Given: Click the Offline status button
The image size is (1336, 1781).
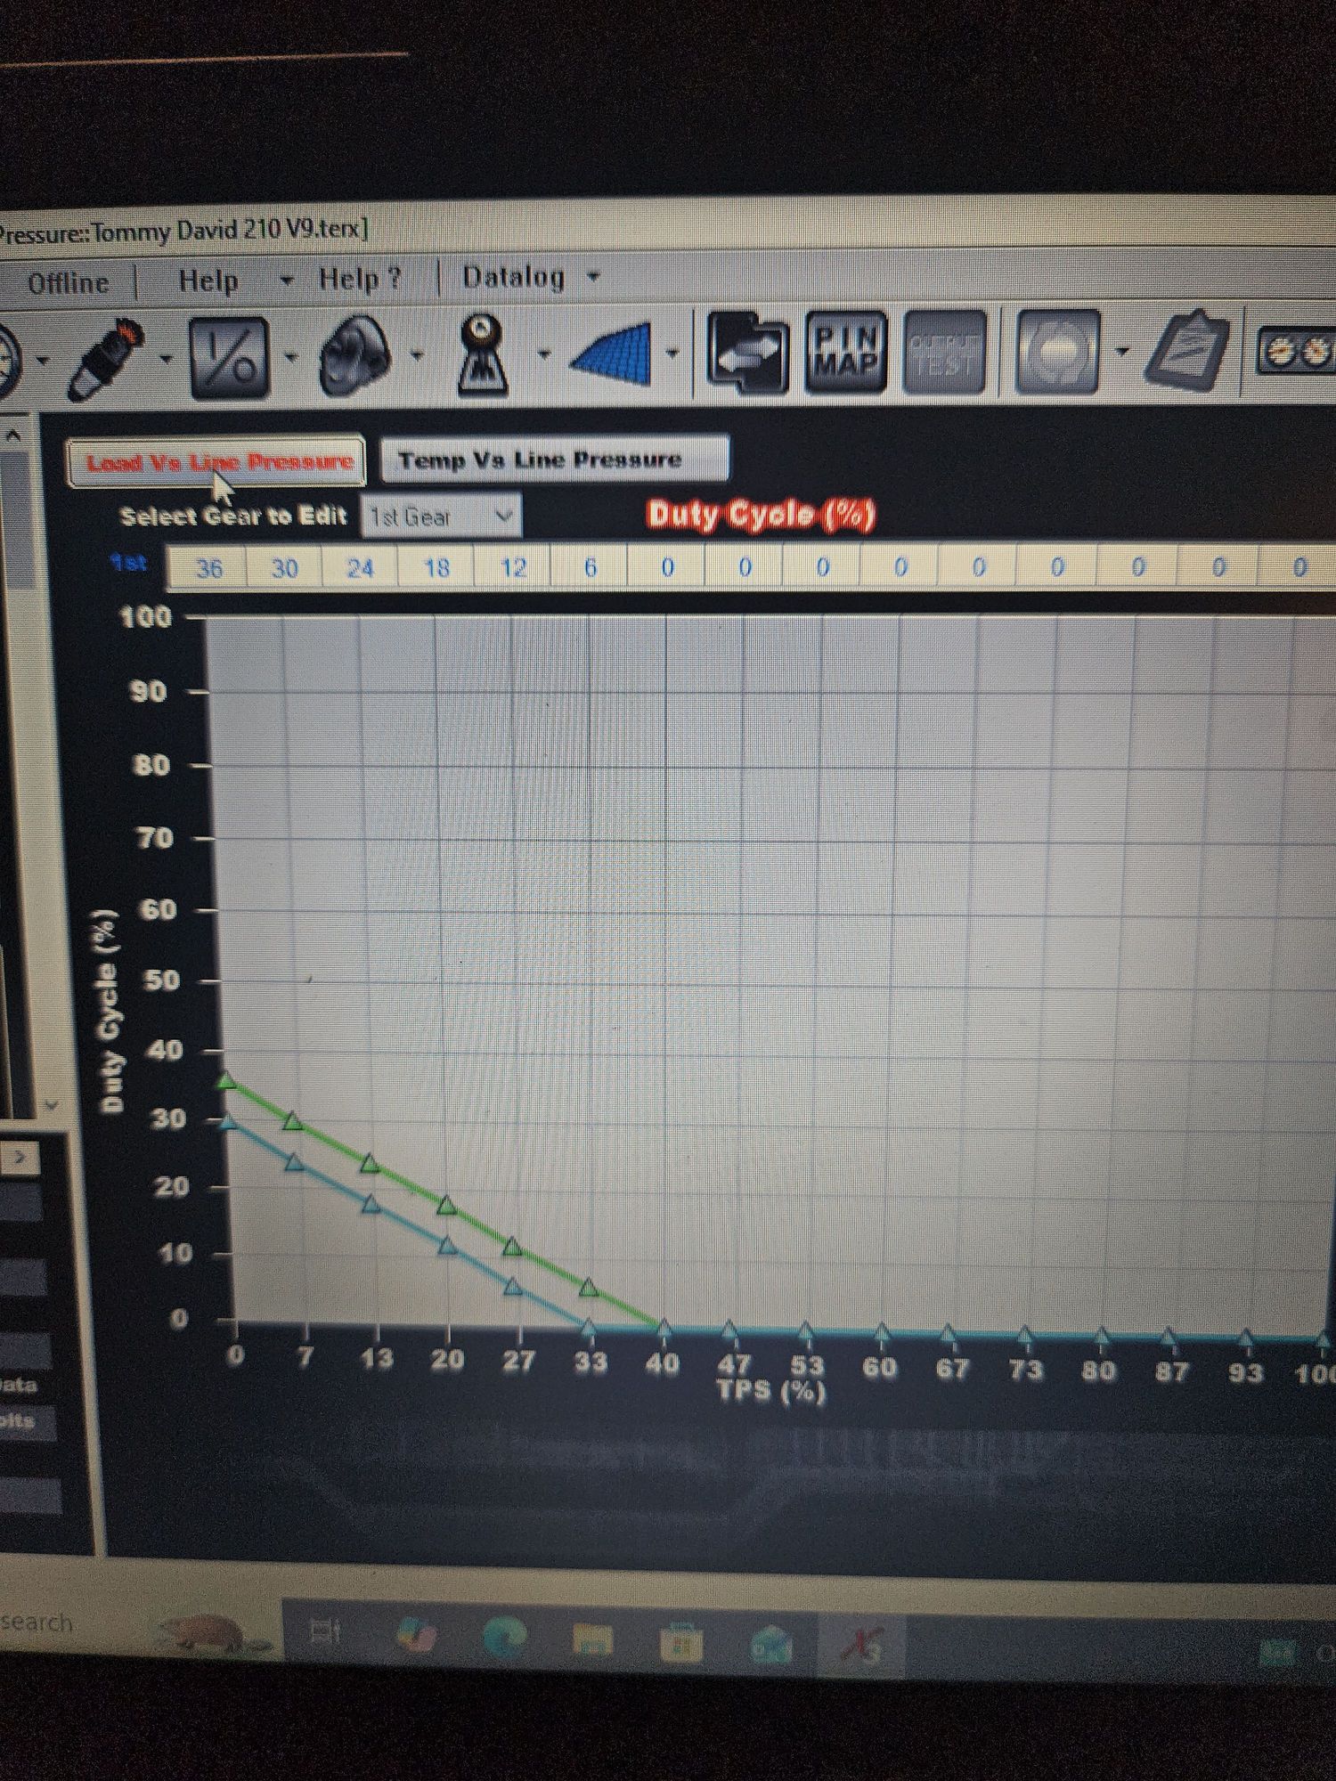Looking at the screenshot, I should point(68,283).
